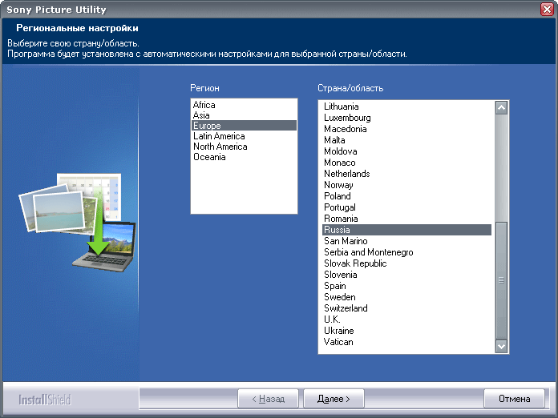Select Asia in the region list
This screenshot has height=418, width=558.
pyautogui.click(x=244, y=115)
